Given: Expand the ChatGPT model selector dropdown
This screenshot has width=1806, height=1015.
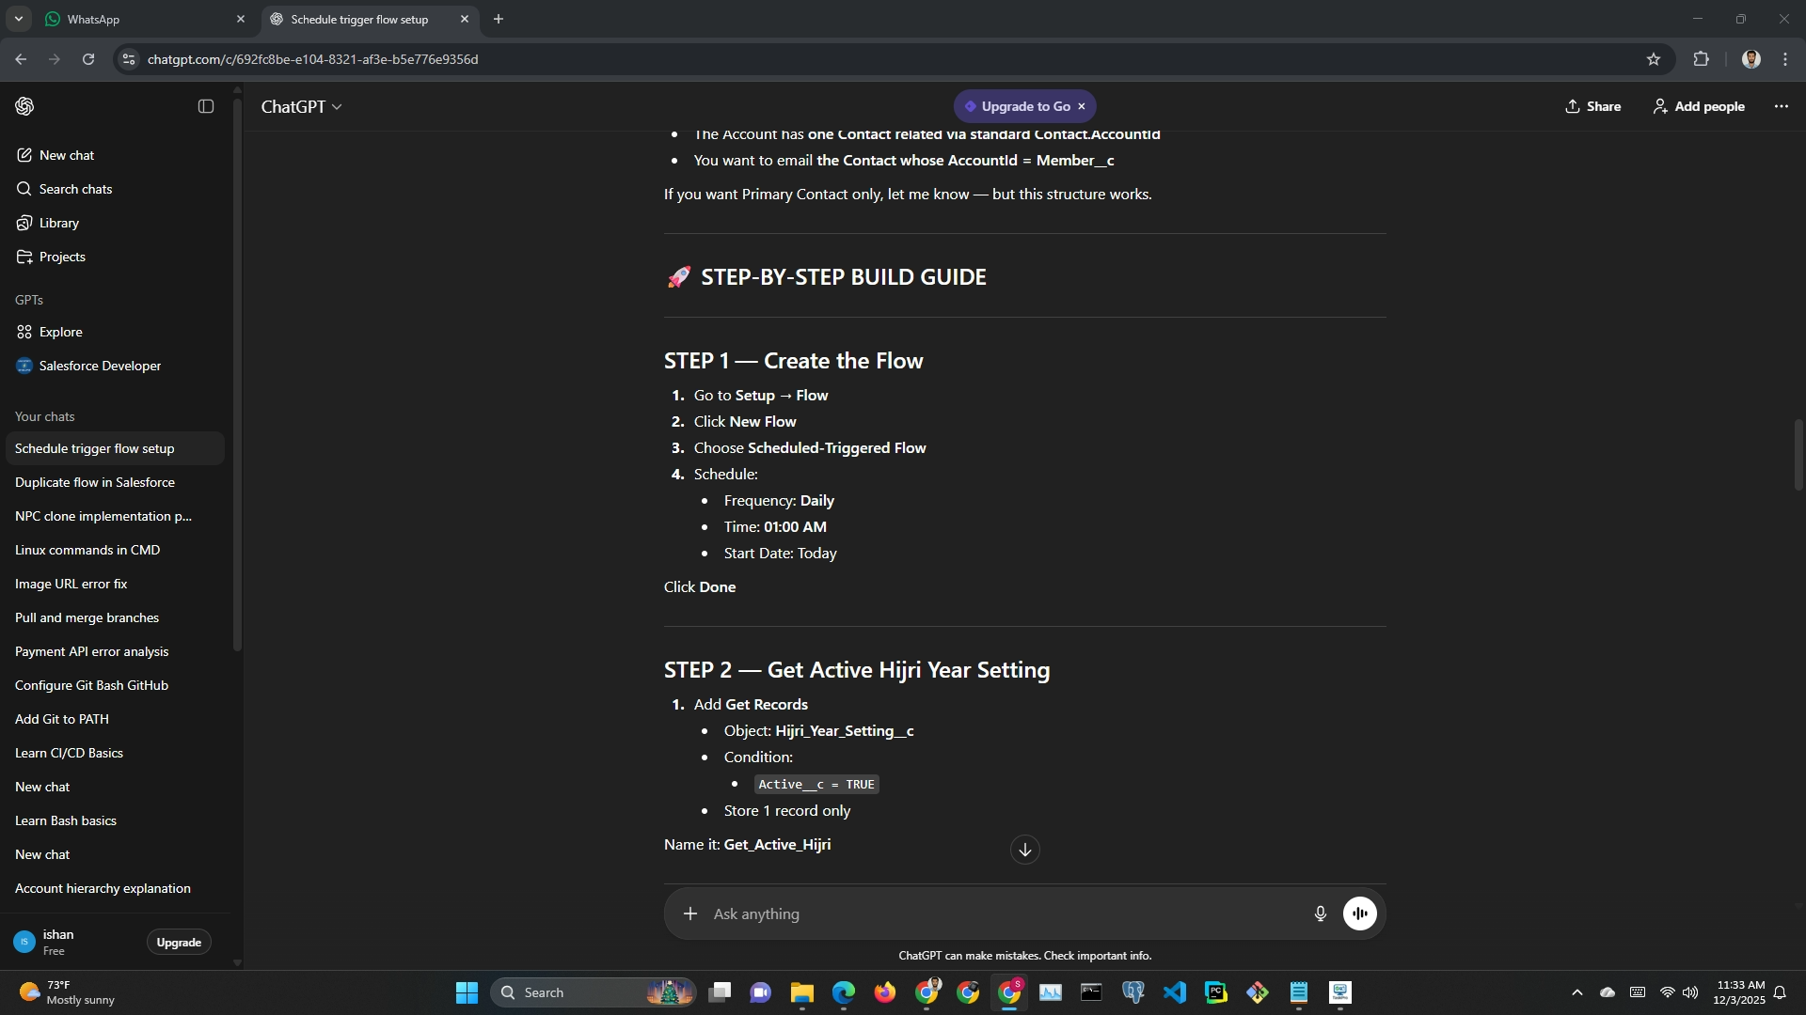Looking at the screenshot, I should point(301,107).
